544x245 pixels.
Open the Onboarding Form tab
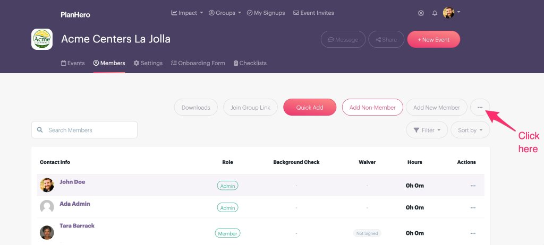[198, 63]
